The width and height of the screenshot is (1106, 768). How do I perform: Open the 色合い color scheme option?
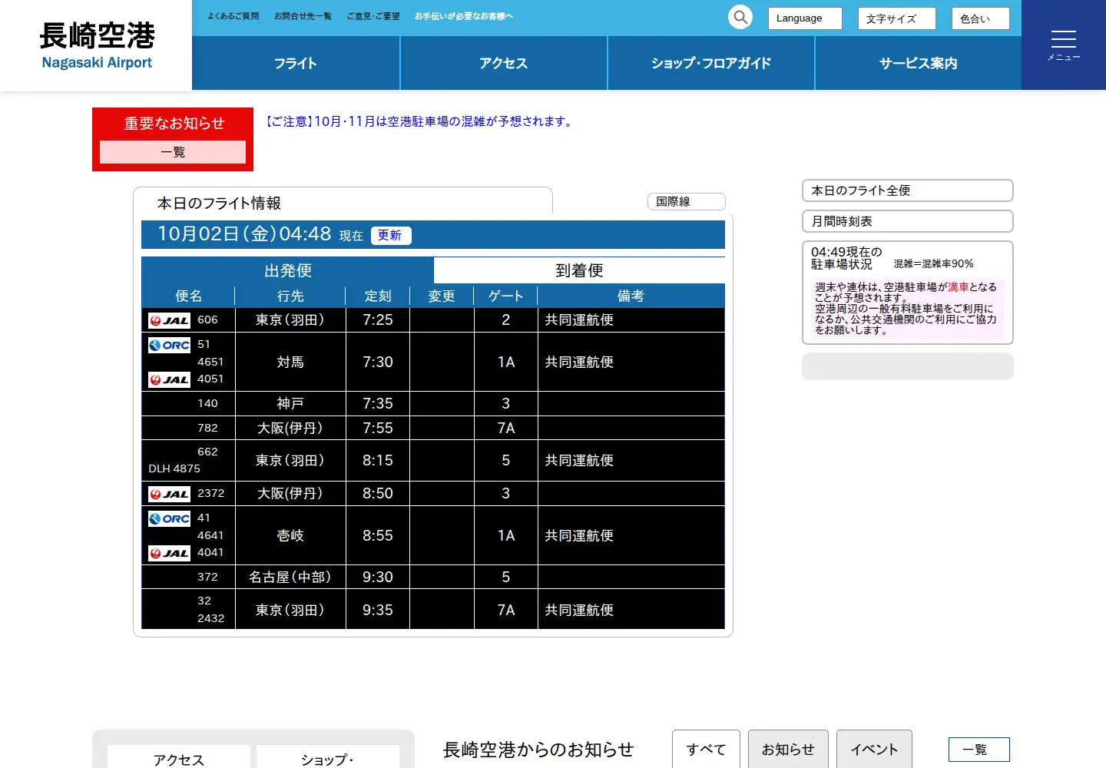click(x=980, y=18)
